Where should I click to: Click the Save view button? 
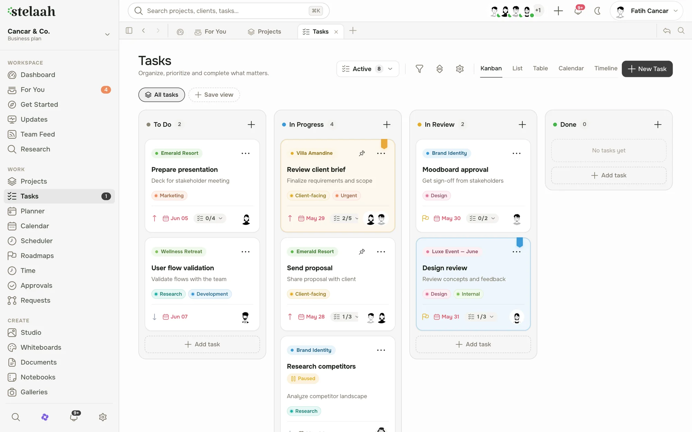pos(214,95)
